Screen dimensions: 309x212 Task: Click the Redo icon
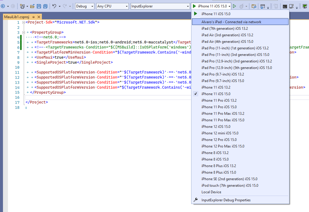coord(65,6)
